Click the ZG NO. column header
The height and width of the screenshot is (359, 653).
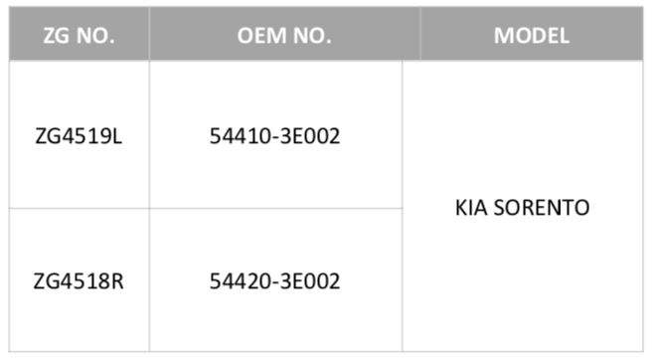click(x=80, y=34)
